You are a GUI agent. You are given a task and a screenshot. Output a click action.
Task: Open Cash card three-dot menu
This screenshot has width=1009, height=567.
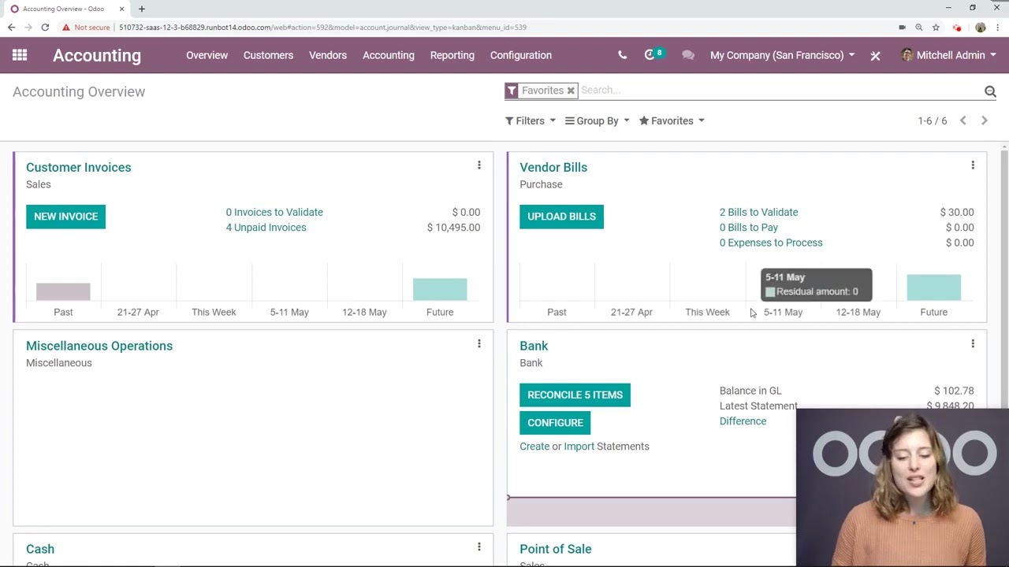(x=478, y=547)
